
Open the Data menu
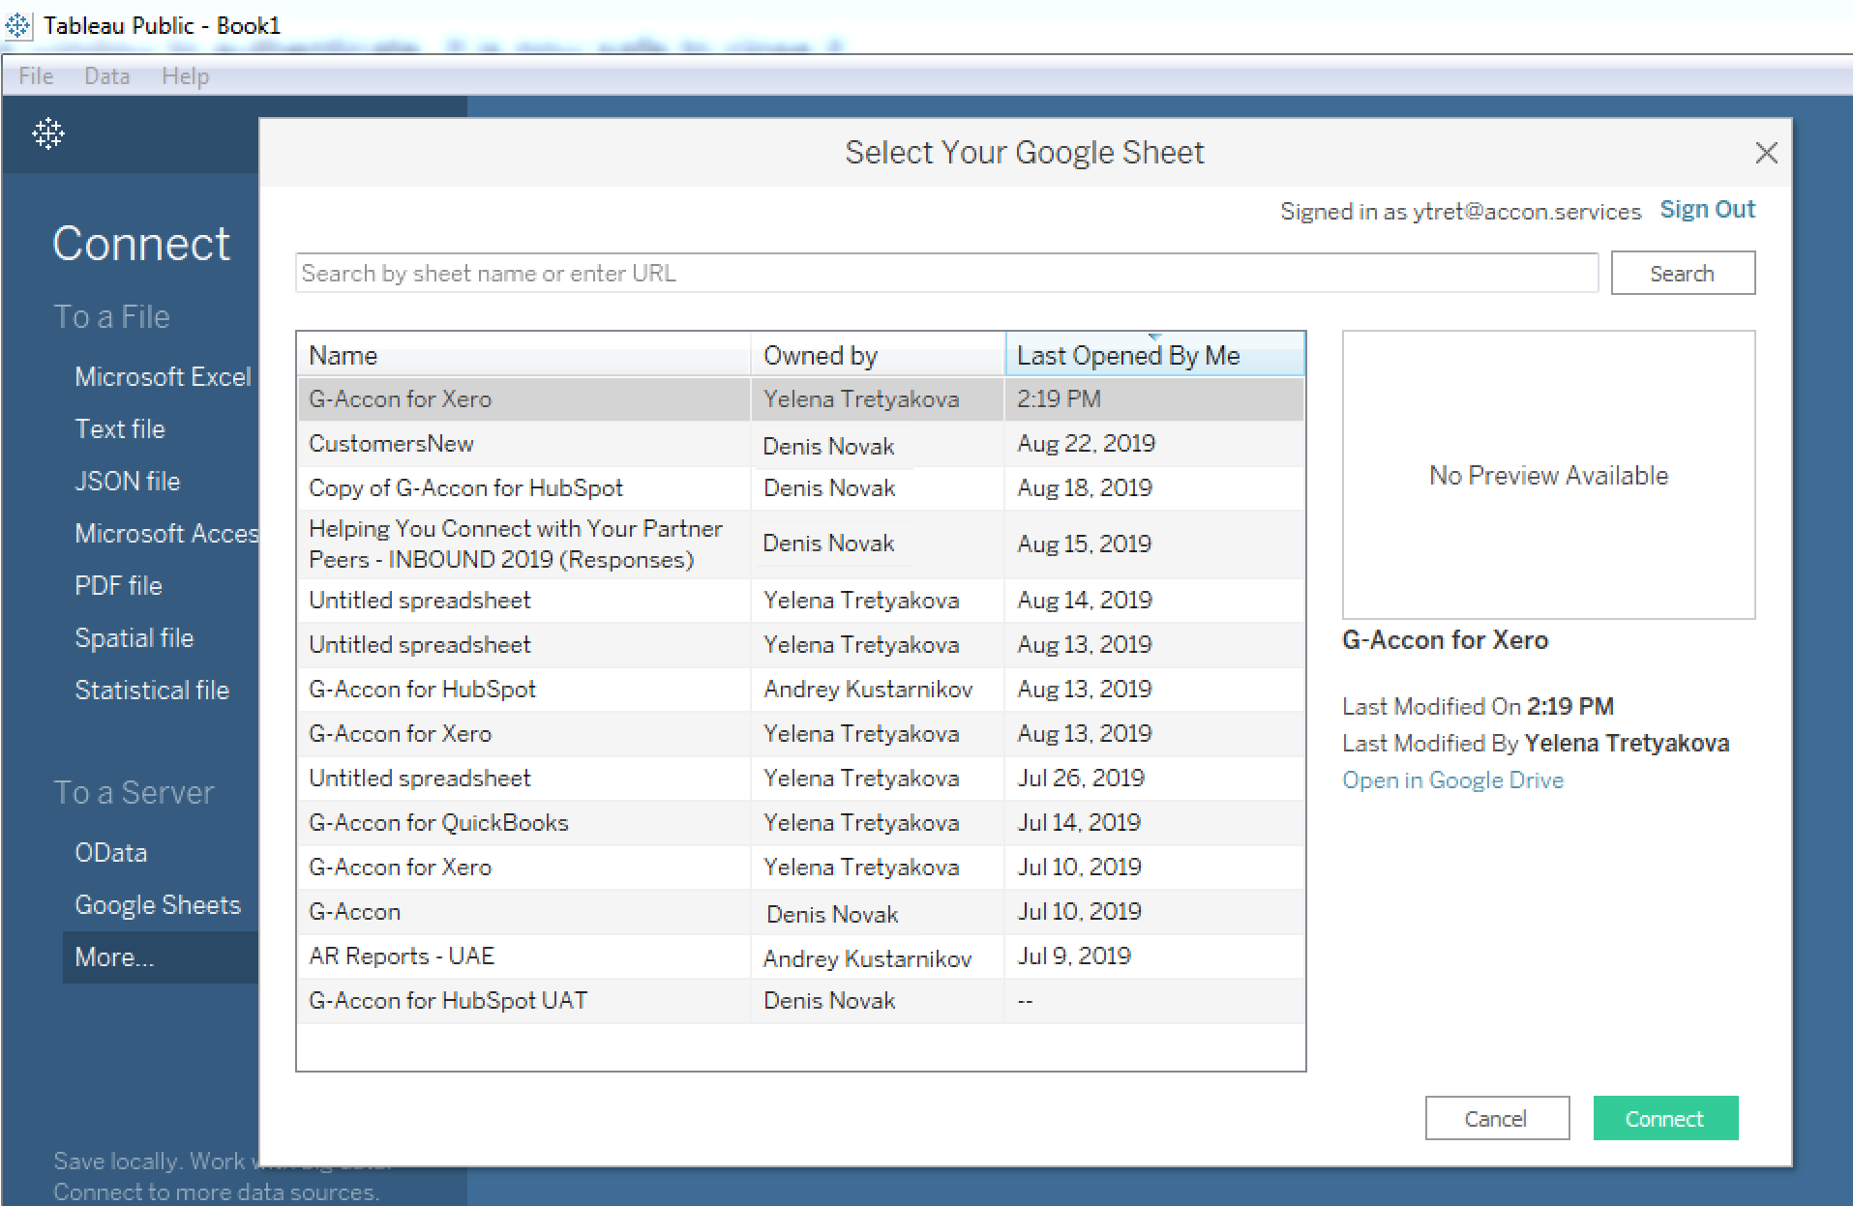click(x=106, y=76)
